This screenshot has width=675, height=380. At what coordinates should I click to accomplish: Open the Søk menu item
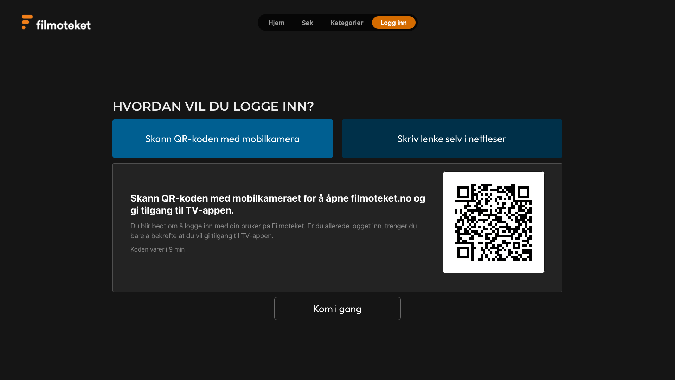pyautogui.click(x=307, y=23)
